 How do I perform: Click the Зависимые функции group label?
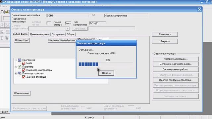(x=165, y=54)
